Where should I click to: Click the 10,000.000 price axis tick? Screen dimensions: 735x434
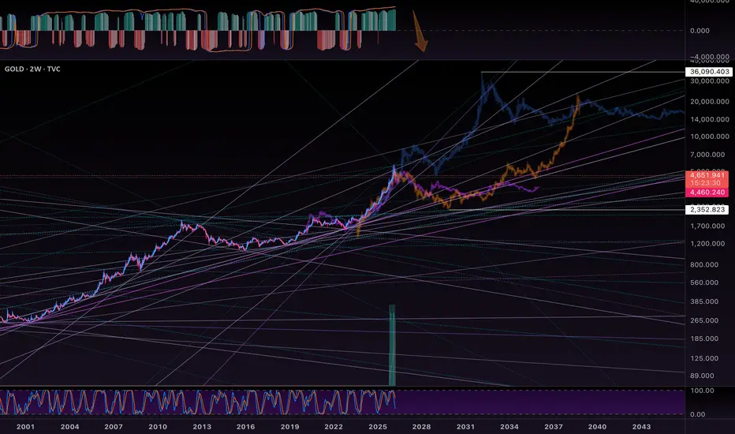pos(709,137)
